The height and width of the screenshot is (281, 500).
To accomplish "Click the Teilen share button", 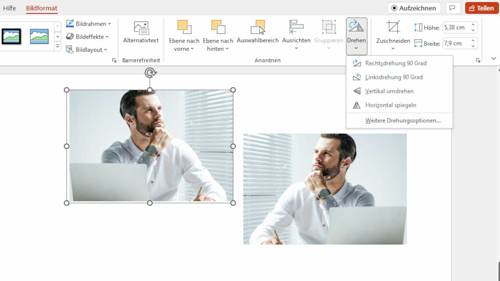I will point(482,8).
